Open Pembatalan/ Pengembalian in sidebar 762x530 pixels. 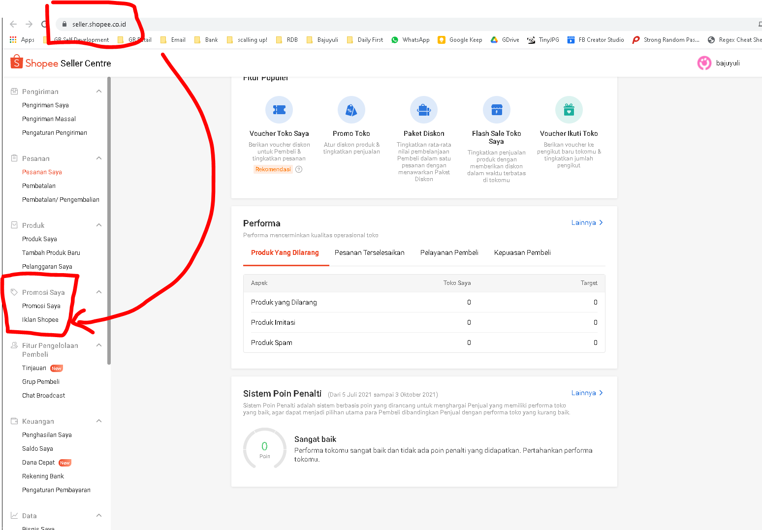61,200
